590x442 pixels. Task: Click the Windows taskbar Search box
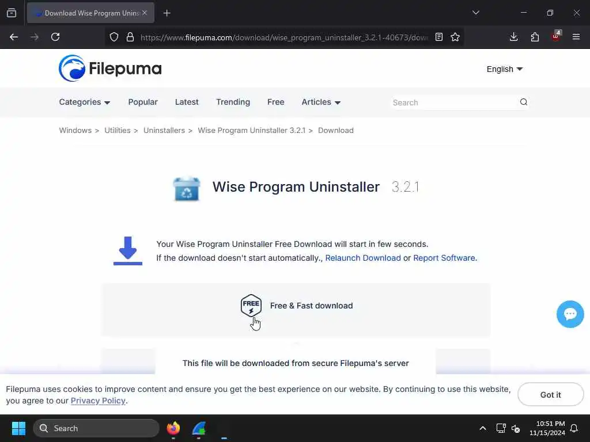96,428
